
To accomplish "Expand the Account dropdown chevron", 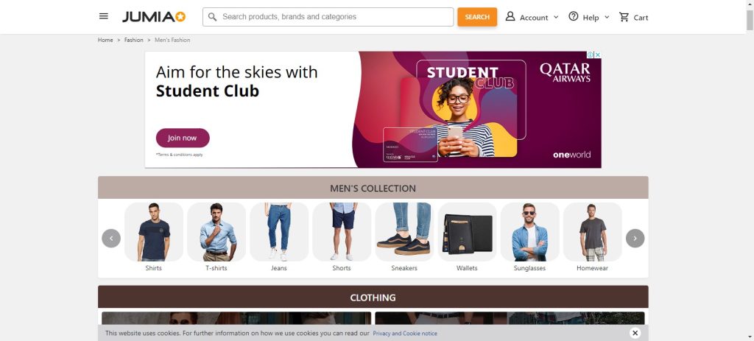I will [x=556, y=17].
